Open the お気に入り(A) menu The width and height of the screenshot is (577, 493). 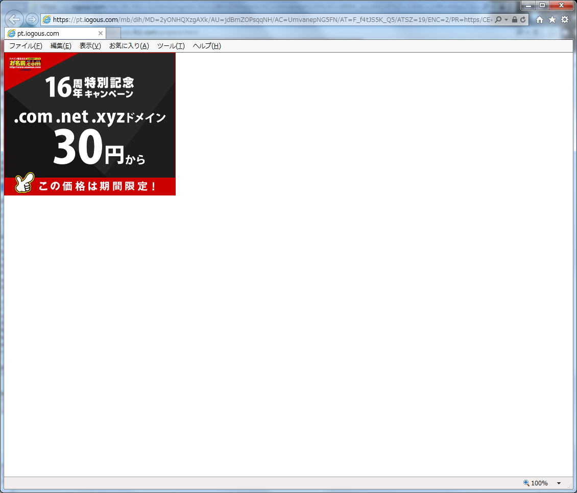[x=129, y=45]
